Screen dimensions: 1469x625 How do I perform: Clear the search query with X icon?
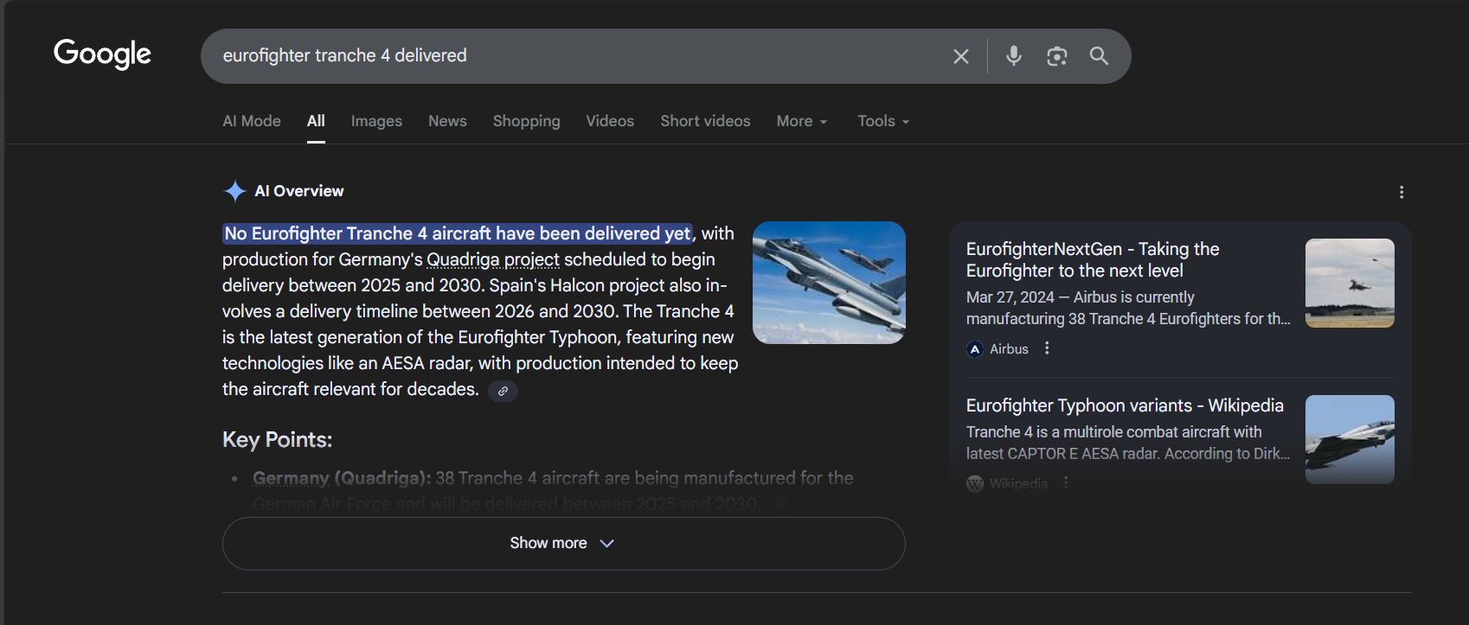click(960, 56)
